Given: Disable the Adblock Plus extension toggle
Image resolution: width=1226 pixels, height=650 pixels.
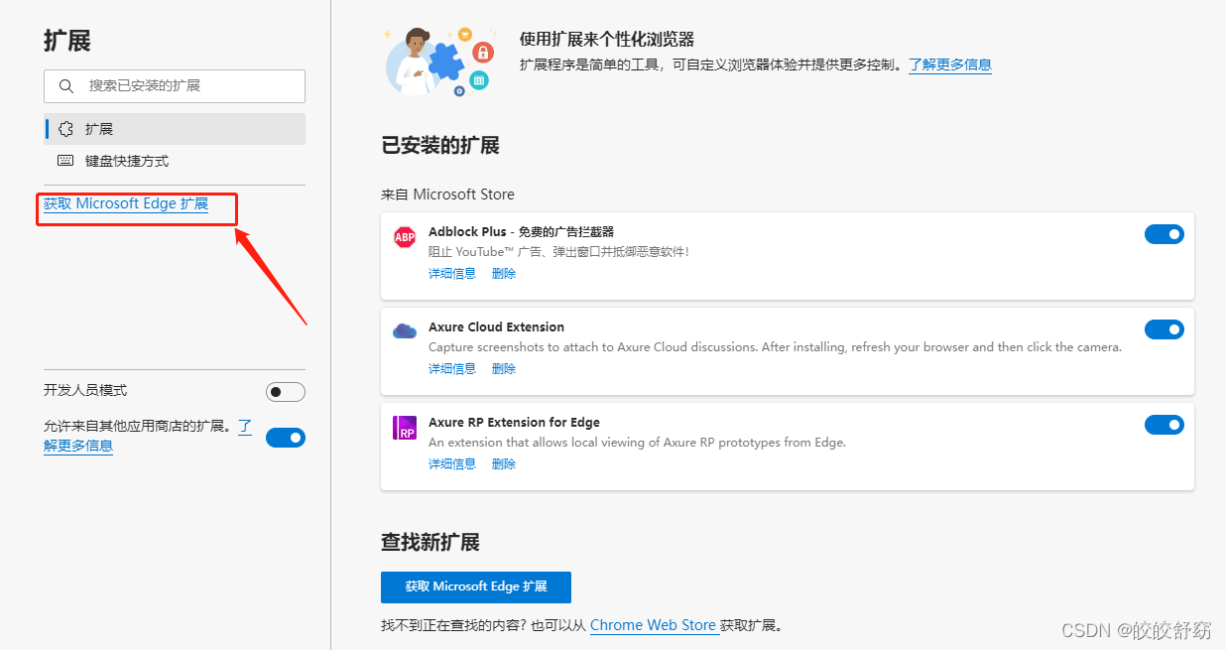Looking at the screenshot, I should (1165, 234).
